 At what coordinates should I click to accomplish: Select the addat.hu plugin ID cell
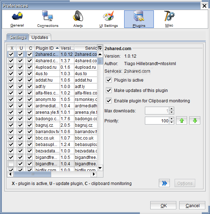point(47,80)
